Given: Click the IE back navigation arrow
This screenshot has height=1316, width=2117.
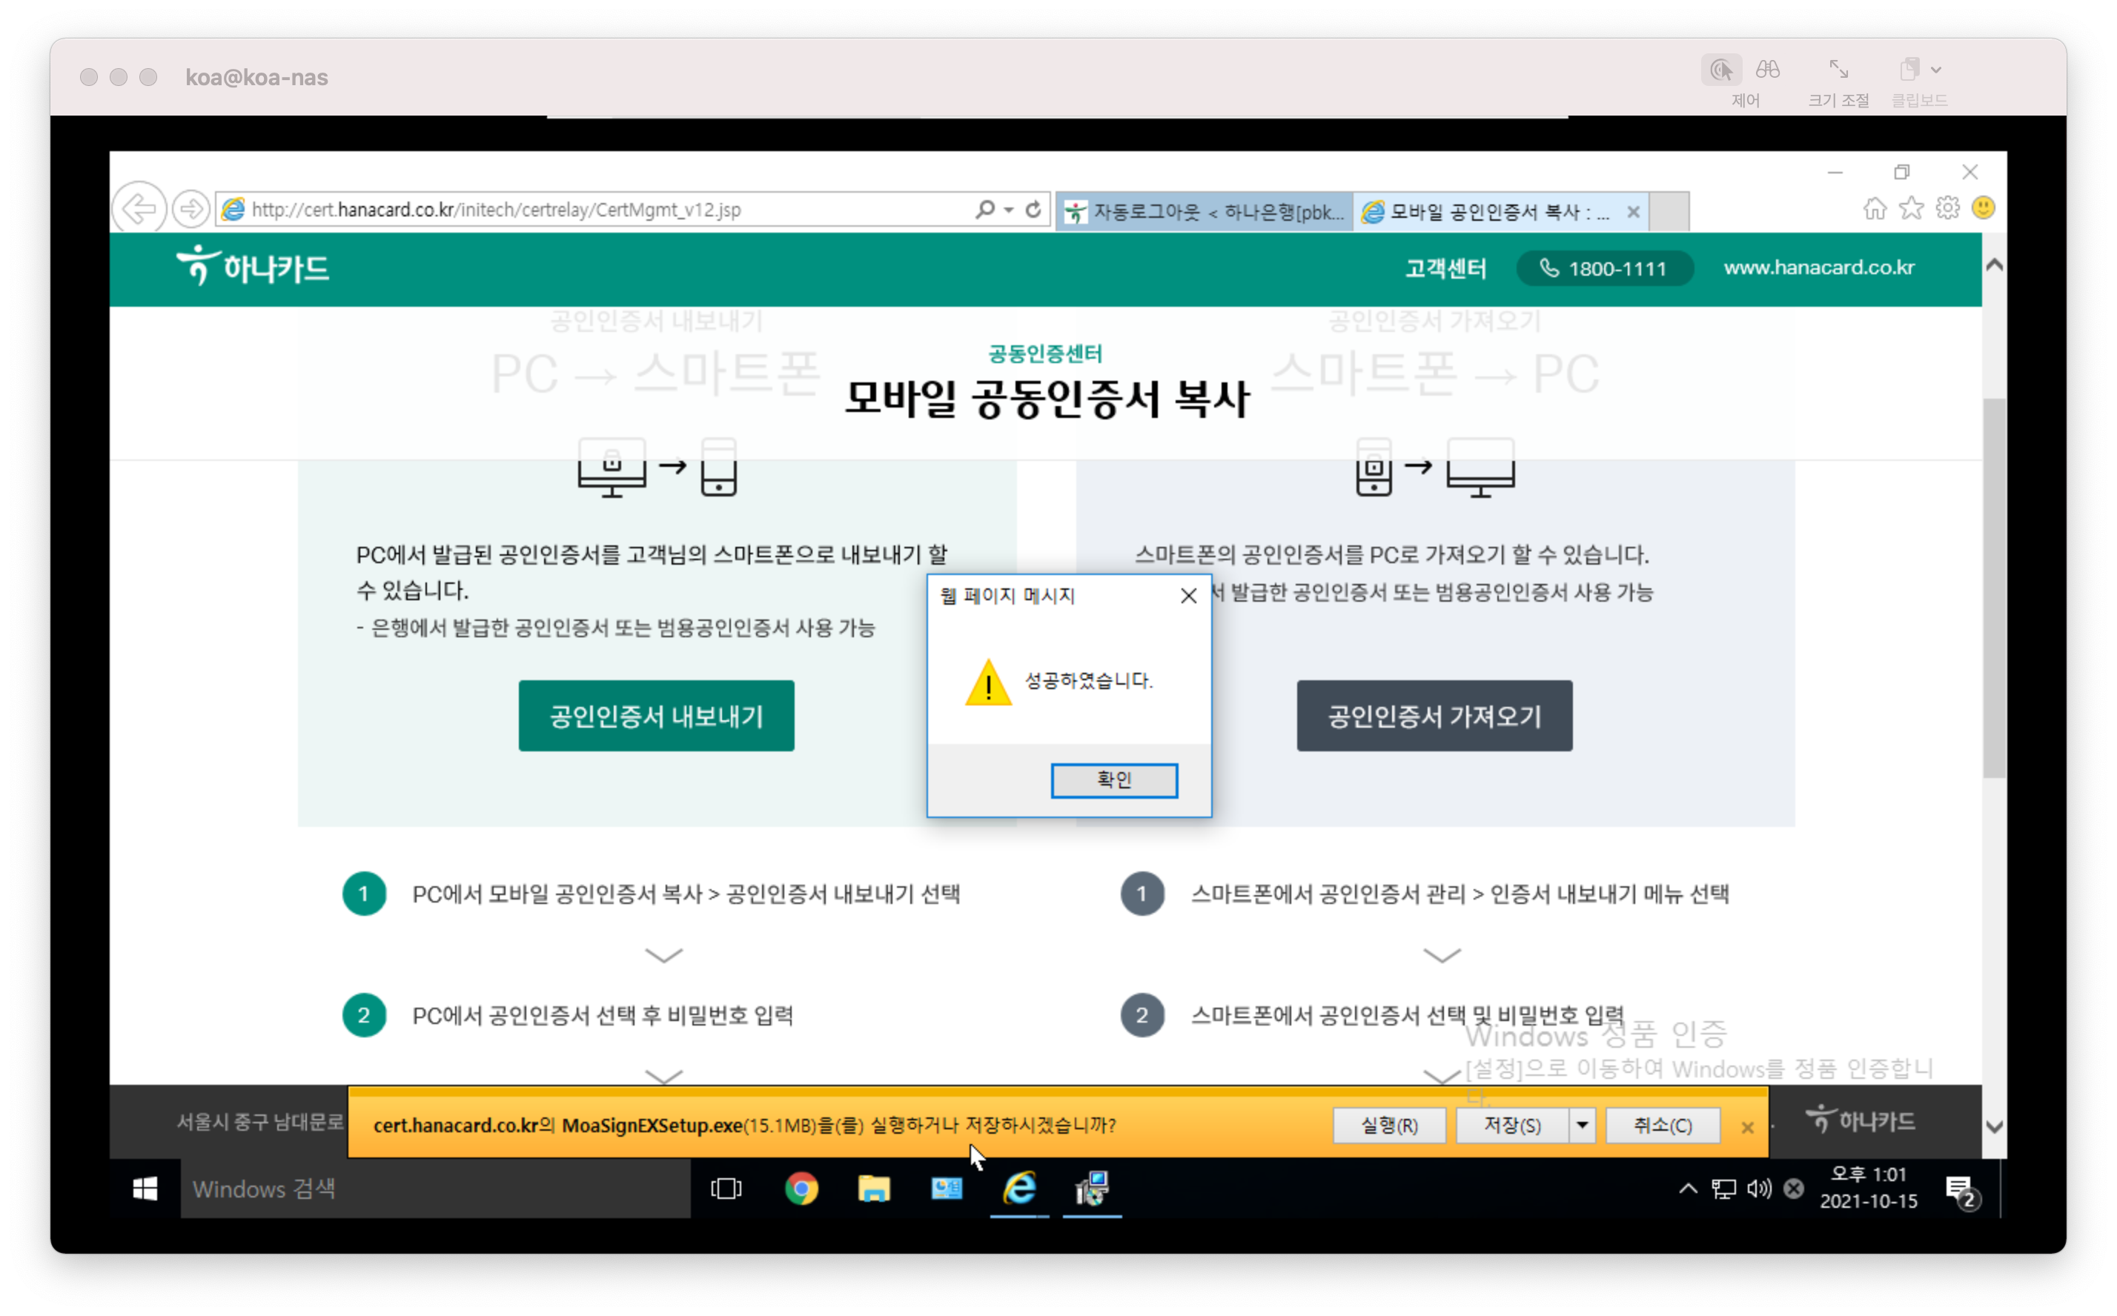Looking at the screenshot, I should 139,209.
